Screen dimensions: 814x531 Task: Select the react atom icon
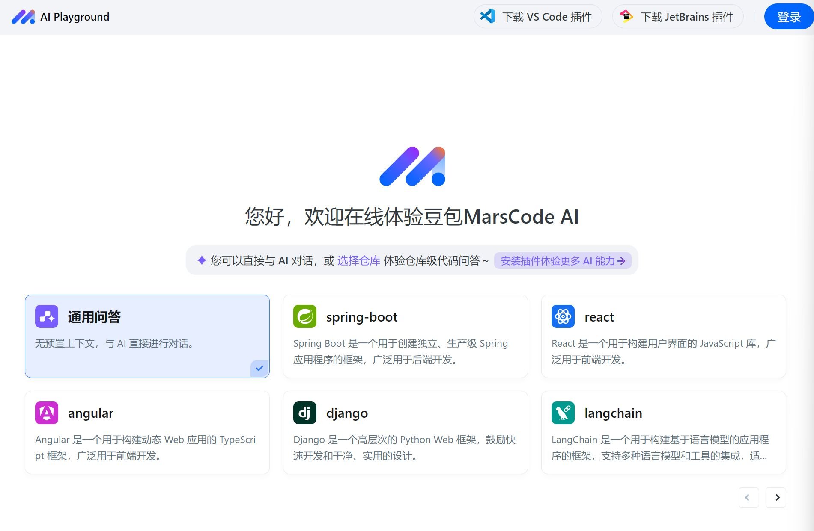click(x=563, y=317)
